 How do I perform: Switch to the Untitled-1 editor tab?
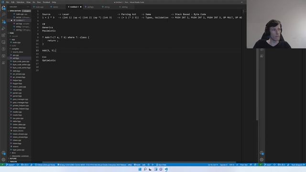coord(74,7)
